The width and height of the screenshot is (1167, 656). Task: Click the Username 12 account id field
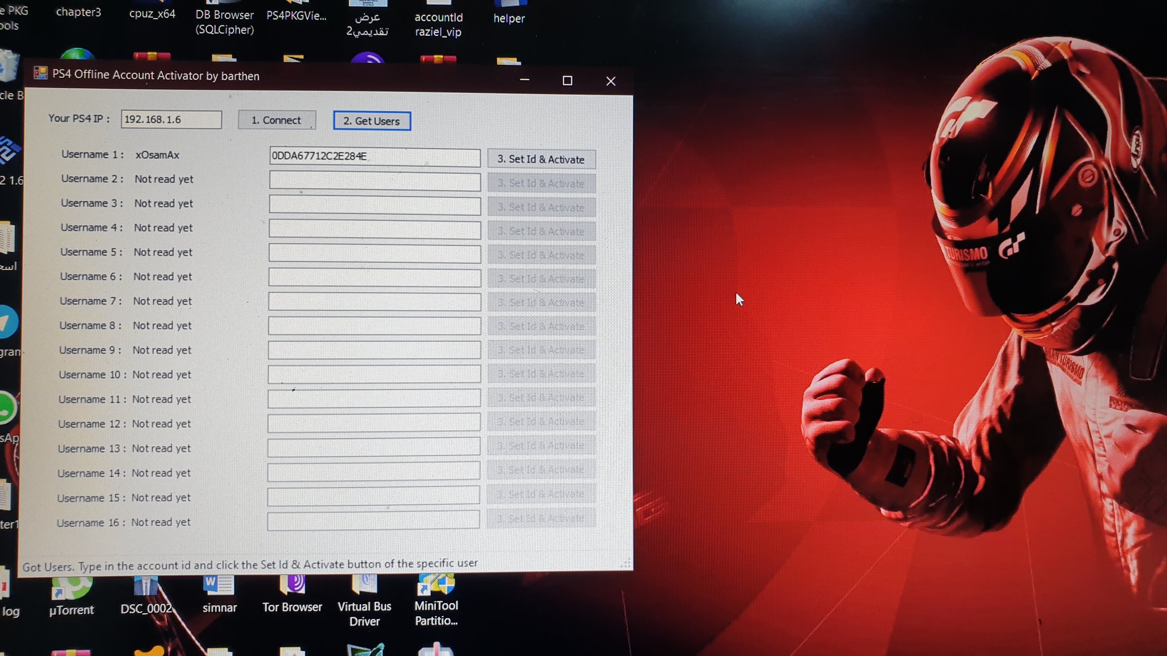374,423
